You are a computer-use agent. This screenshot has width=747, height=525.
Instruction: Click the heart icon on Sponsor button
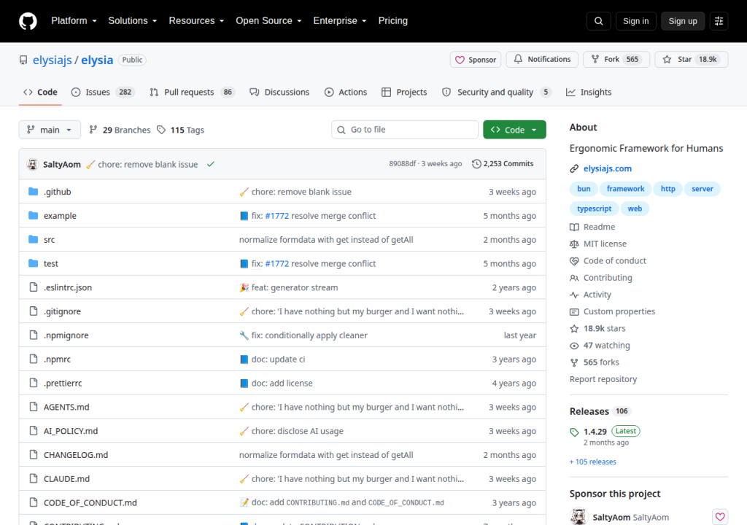460,60
